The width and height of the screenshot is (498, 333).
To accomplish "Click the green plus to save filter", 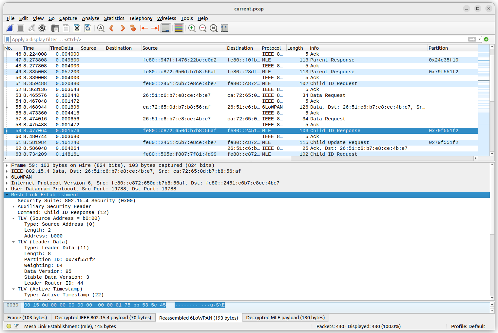I will [486, 39].
